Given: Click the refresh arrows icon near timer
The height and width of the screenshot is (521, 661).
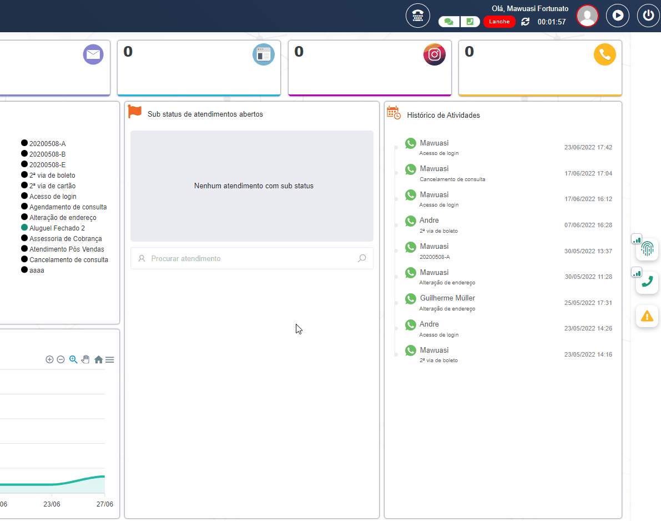Looking at the screenshot, I should pos(525,22).
